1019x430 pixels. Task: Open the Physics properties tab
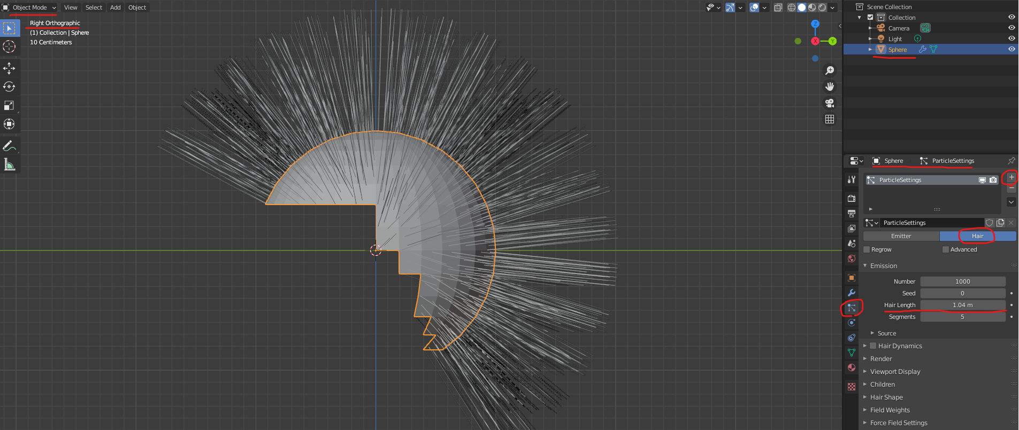(852, 323)
